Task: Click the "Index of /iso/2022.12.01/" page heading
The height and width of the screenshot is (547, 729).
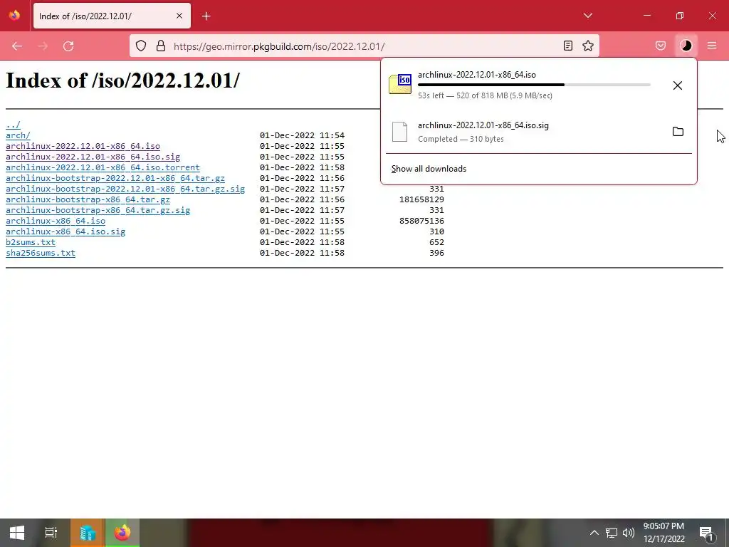Action: (122, 80)
